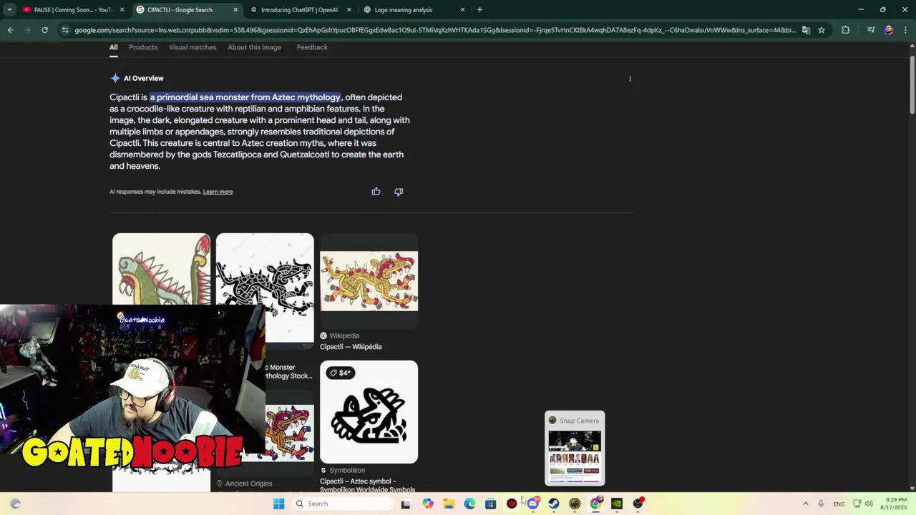Open the Symbolikon Cipactli Aztec symbol link
916x515 pixels.
(367, 486)
